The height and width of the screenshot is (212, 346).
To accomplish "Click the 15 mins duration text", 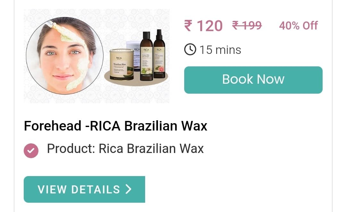I will click(220, 50).
